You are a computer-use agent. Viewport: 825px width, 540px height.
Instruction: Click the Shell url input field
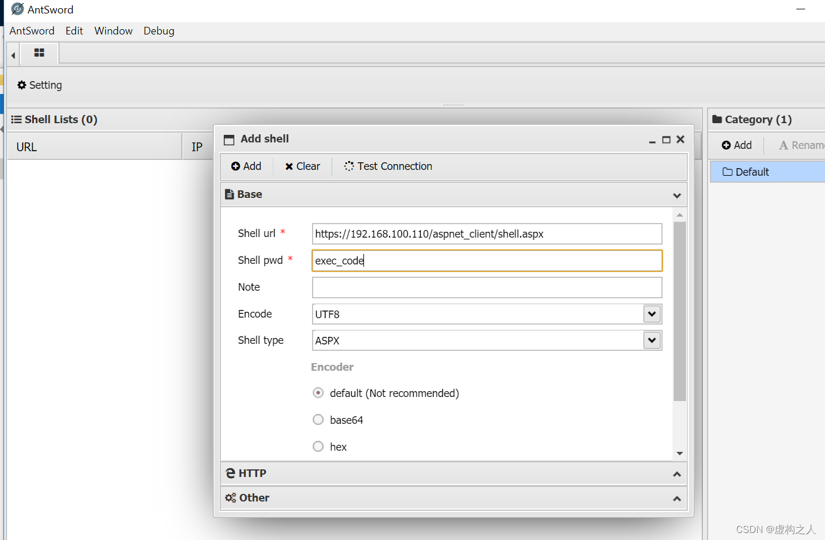tap(487, 234)
